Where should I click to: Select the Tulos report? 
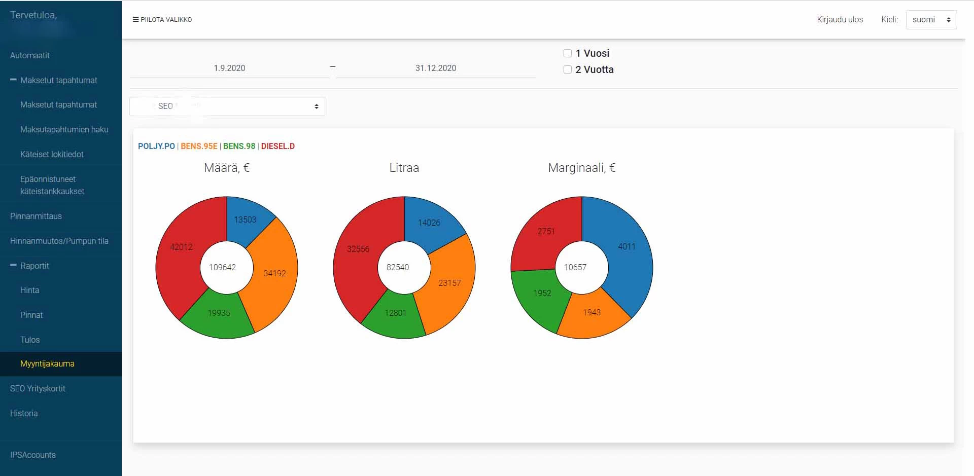coord(30,340)
